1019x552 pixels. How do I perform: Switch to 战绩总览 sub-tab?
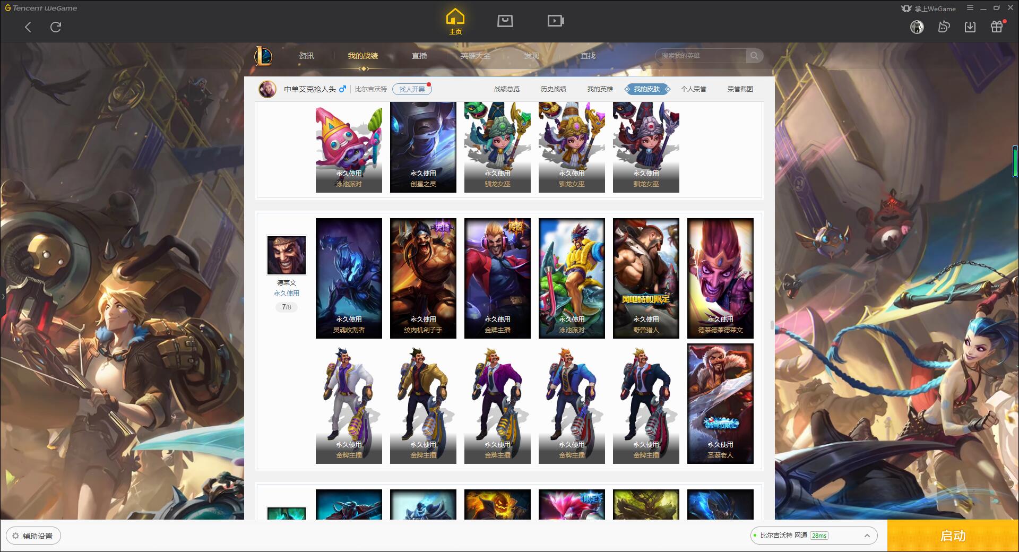point(507,89)
